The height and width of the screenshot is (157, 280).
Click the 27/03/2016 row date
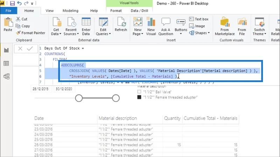pos(43,150)
